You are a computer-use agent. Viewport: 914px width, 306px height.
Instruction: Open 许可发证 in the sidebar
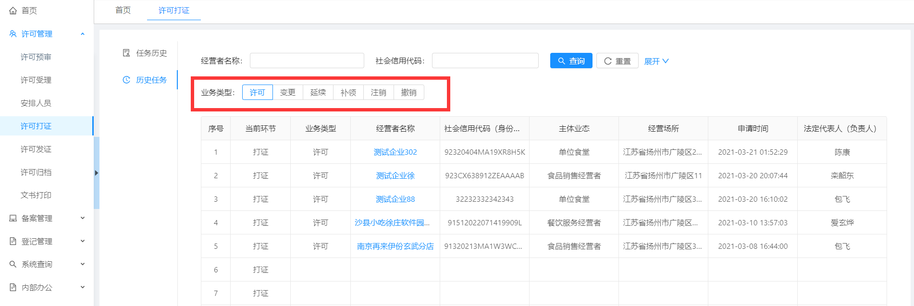click(x=36, y=149)
